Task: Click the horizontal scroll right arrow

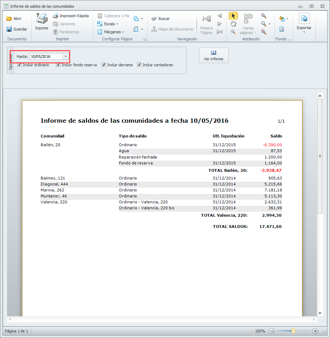Action: (x=314, y=319)
